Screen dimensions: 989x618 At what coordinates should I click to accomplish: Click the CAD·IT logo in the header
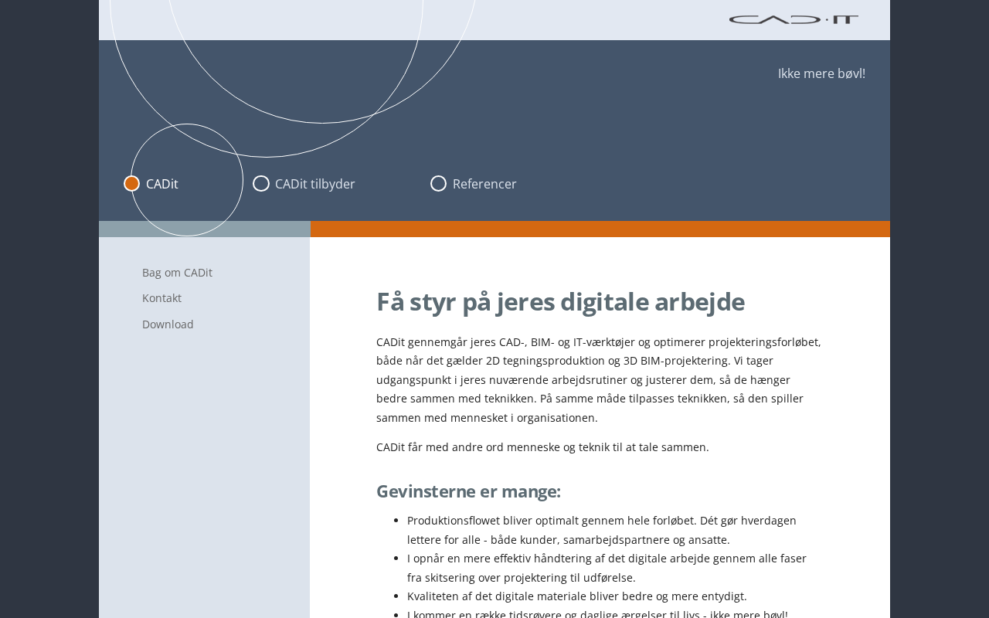(794, 19)
